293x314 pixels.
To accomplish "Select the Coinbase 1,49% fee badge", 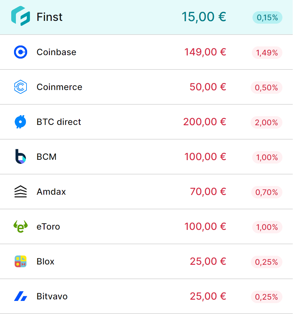I will [267, 53].
